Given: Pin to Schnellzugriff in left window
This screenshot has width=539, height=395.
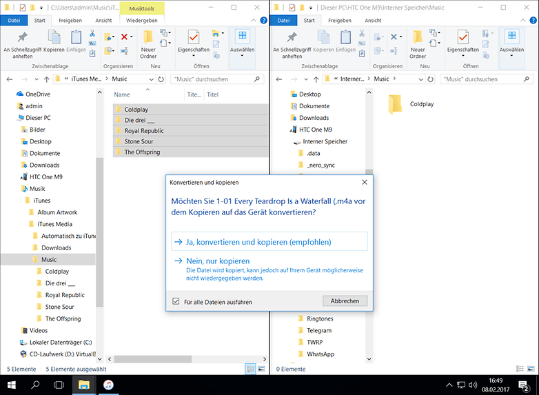Looking at the screenshot, I should (x=22, y=45).
